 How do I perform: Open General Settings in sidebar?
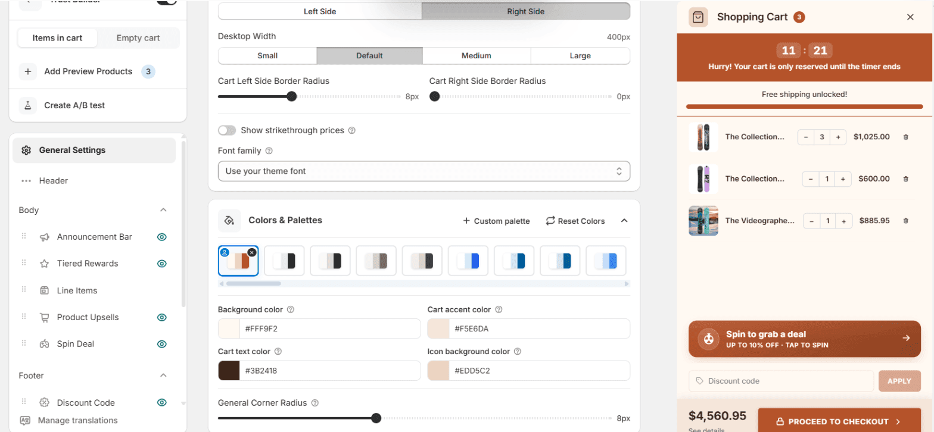point(94,151)
